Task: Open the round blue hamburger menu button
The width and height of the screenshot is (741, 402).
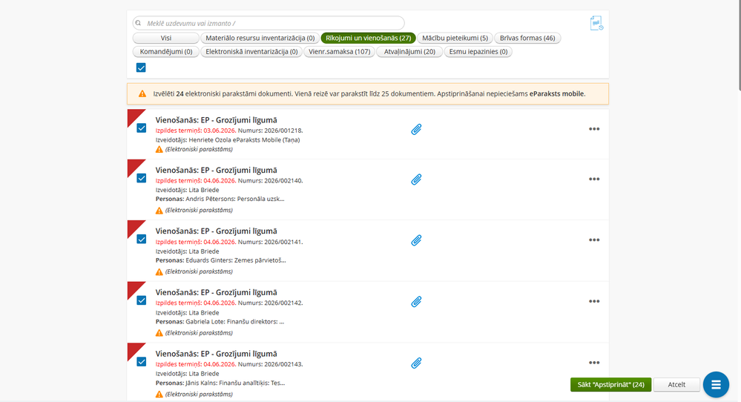Action: coord(716,384)
